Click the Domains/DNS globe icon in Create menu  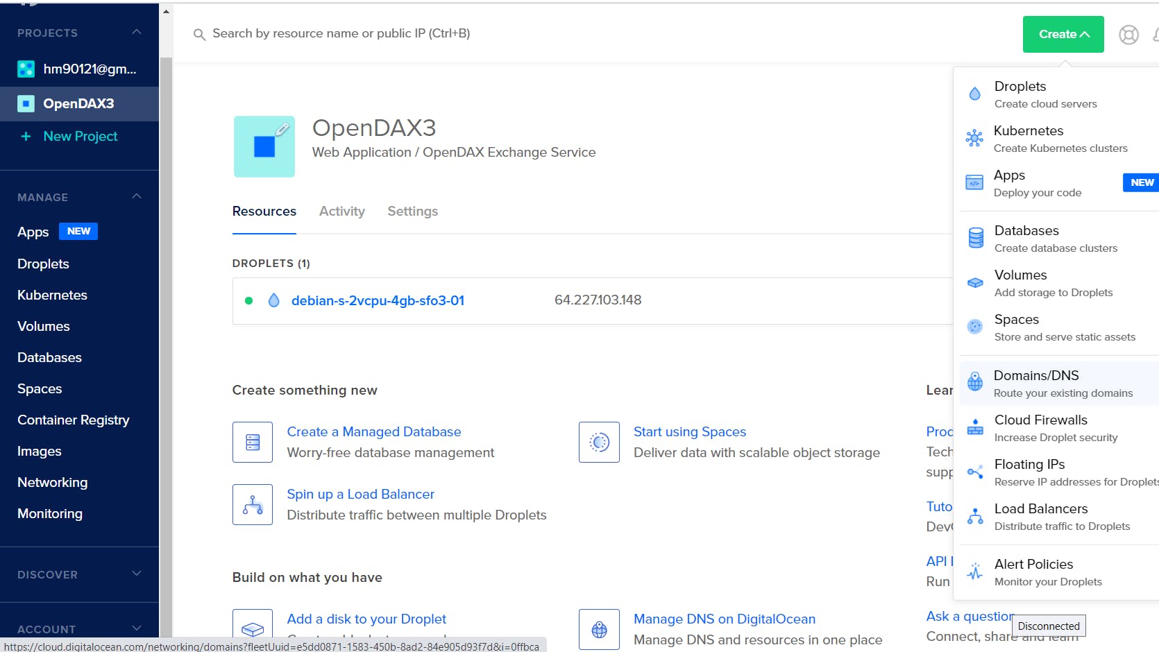pos(975,381)
